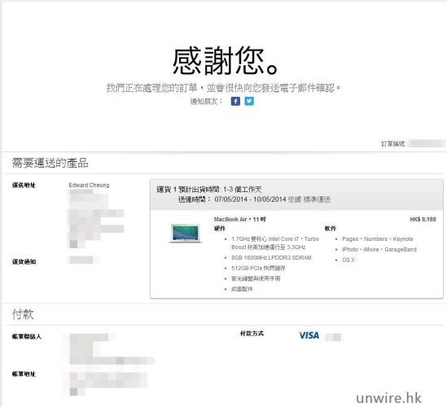Click the order processing confirmation sentence
Image resolution: width=447 pixels, height=407 pixels.
[x=223, y=88]
